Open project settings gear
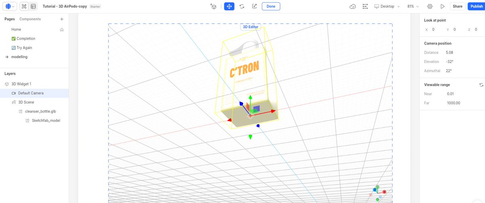This screenshot has height=203, width=485. (430, 6)
